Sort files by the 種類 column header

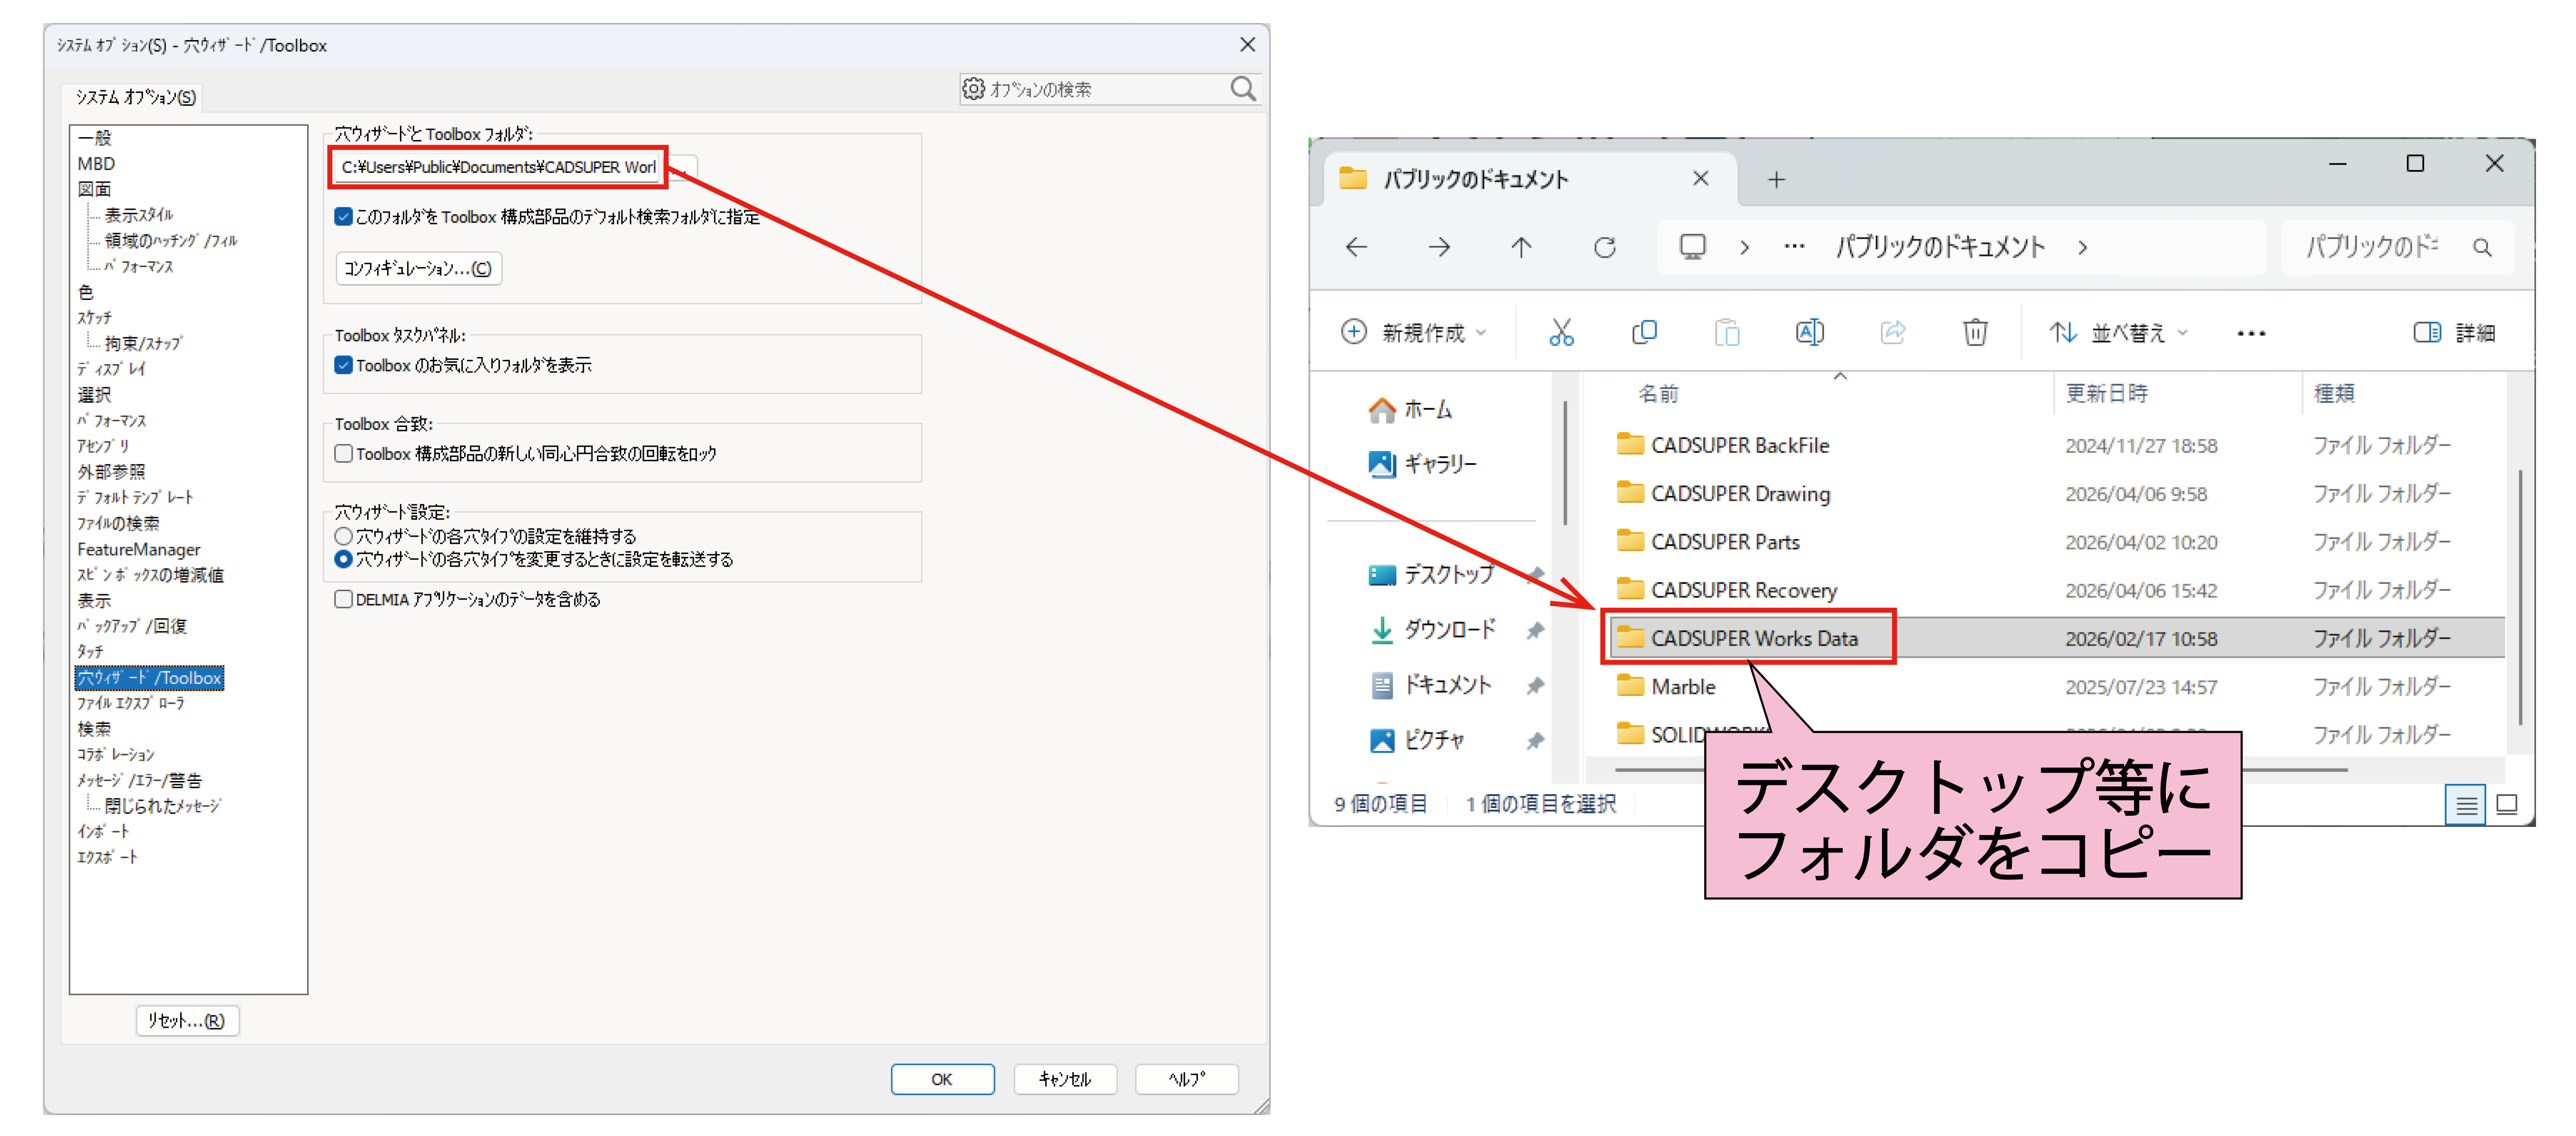[2334, 394]
